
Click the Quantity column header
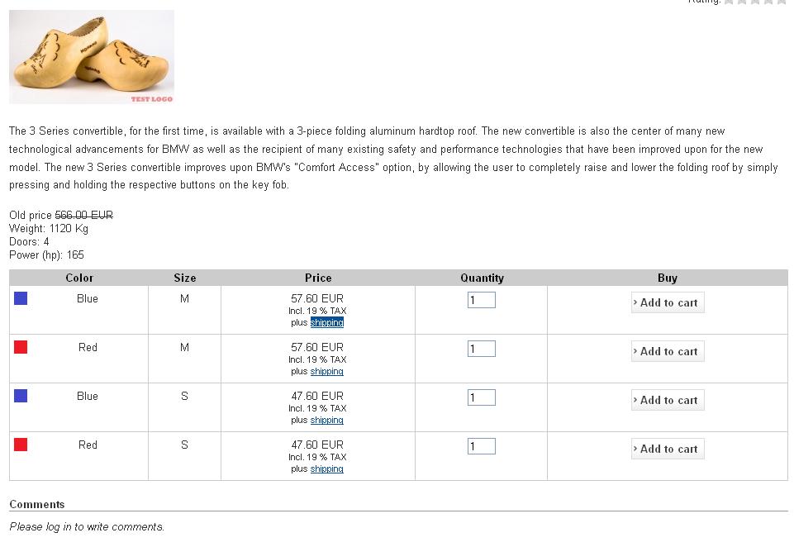482,278
